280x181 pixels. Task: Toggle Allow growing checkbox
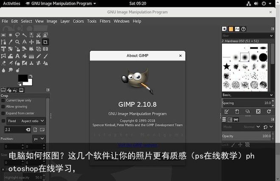click(x=3, y=106)
